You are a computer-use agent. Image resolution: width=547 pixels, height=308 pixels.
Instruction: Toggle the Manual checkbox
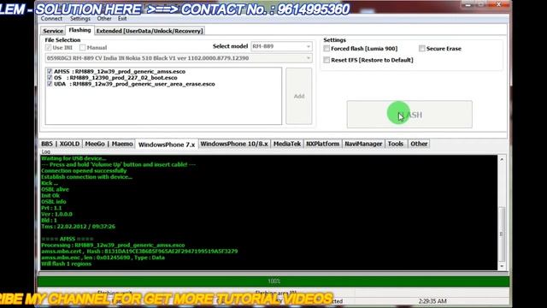tap(82, 48)
